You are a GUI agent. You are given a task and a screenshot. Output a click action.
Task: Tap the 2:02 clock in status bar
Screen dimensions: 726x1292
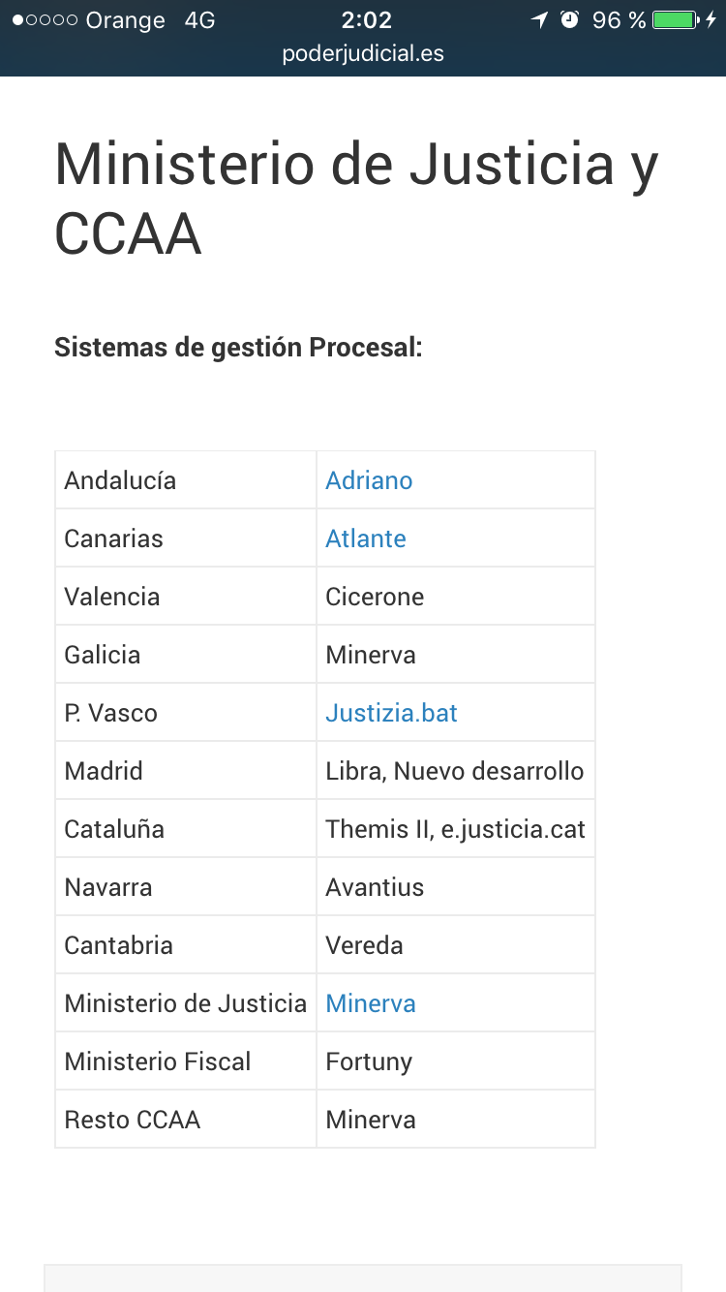coord(366,19)
